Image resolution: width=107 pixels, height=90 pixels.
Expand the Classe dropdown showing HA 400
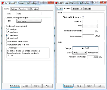79,53
